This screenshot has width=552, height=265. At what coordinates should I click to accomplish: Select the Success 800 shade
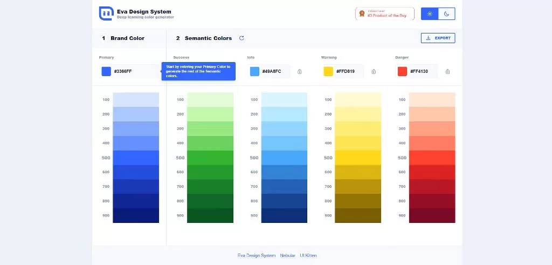(210, 201)
